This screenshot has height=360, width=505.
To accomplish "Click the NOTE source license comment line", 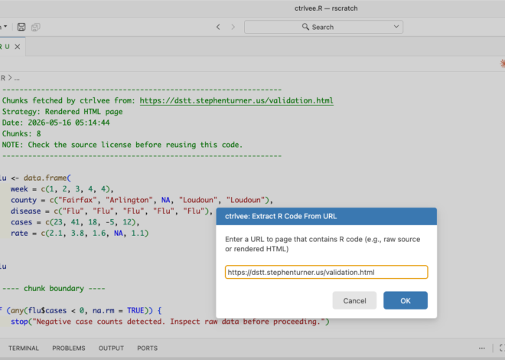I will (x=122, y=145).
